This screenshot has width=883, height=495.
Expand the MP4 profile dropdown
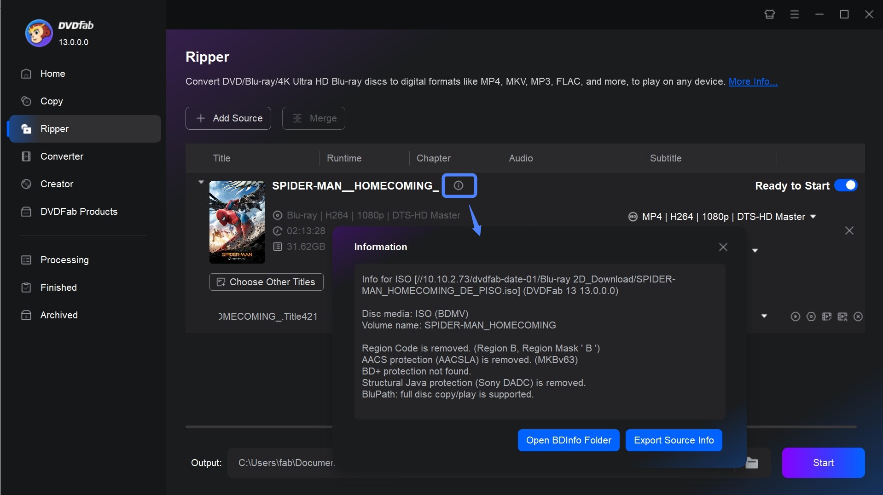[x=813, y=216]
